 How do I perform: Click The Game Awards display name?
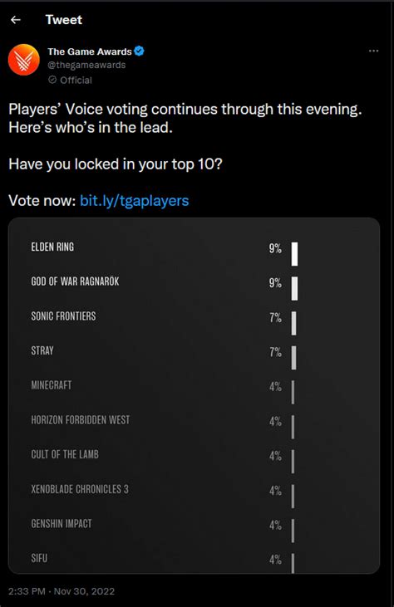90,51
